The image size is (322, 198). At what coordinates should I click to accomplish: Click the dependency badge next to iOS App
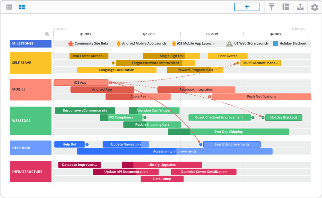(x=110, y=82)
